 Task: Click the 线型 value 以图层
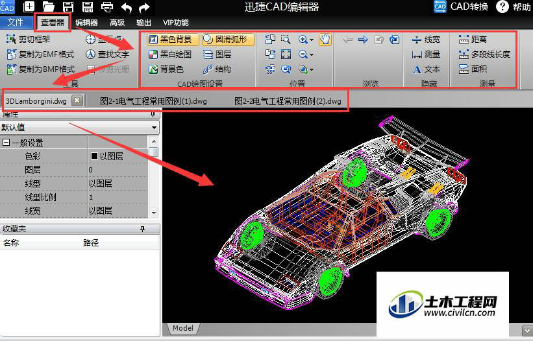(x=100, y=183)
